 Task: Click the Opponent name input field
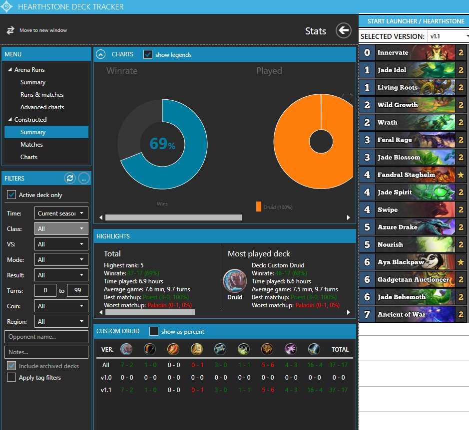click(x=46, y=337)
